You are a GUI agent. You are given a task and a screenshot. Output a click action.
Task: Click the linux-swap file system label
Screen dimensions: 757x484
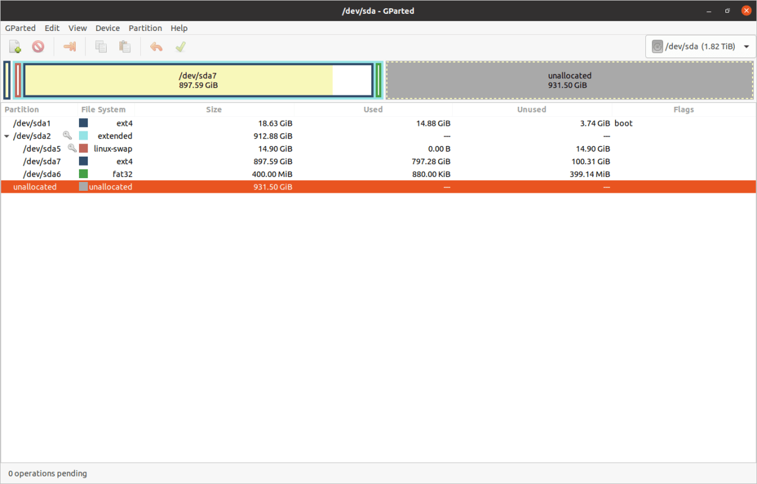113,148
